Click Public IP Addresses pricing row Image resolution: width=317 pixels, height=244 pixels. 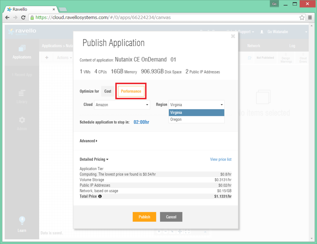155,185
